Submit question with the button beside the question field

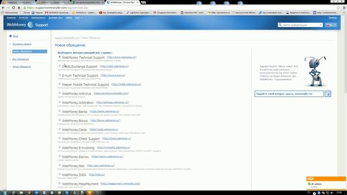click(x=327, y=94)
